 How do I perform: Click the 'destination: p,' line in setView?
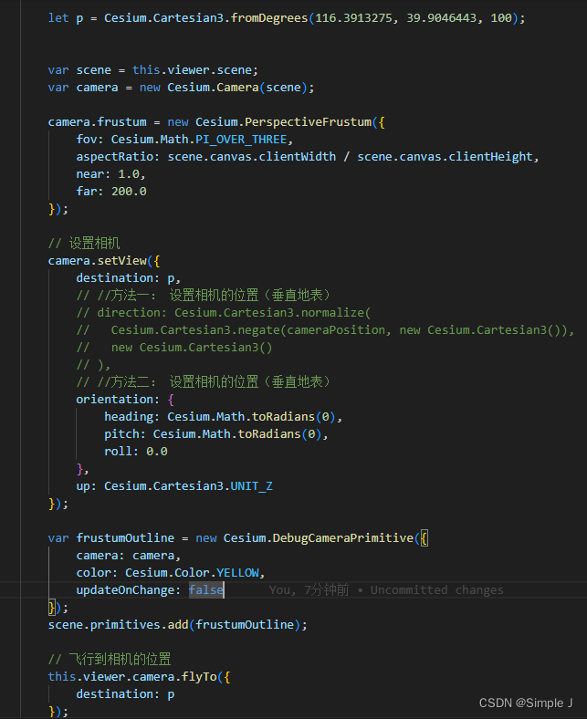click(x=129, y=278)
